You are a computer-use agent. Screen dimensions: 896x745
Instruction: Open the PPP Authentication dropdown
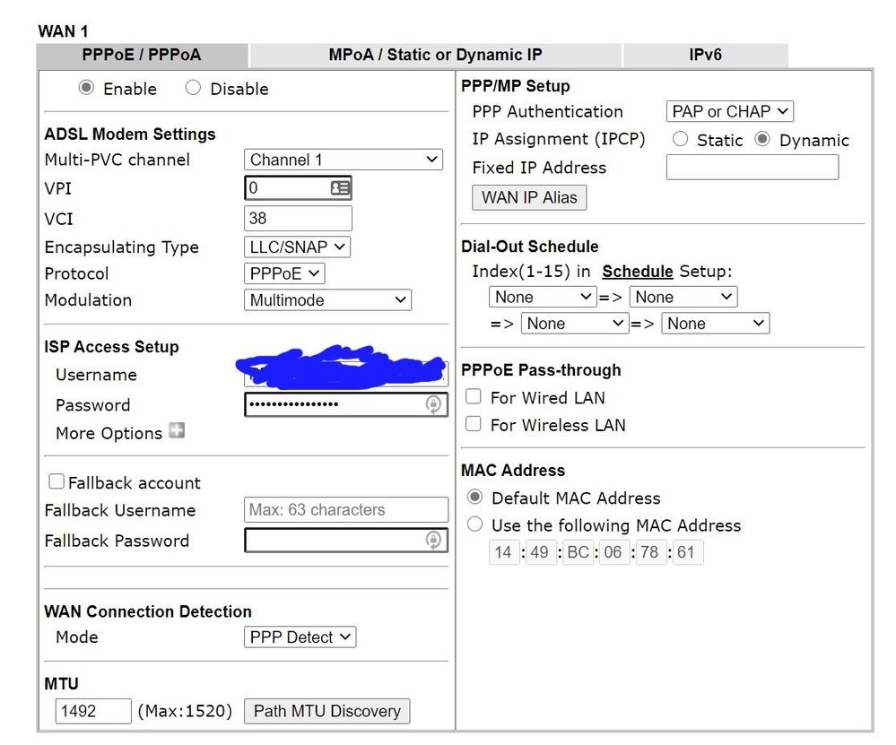pyautogui.click(x=730, y=111)
